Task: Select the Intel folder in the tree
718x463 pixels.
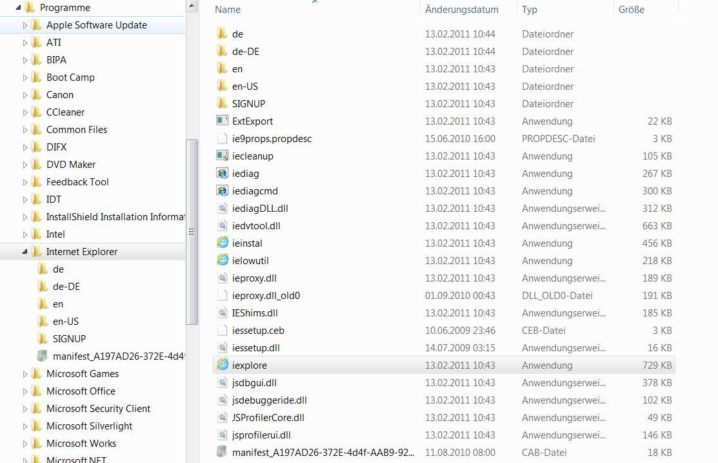Action: (55, 234)
